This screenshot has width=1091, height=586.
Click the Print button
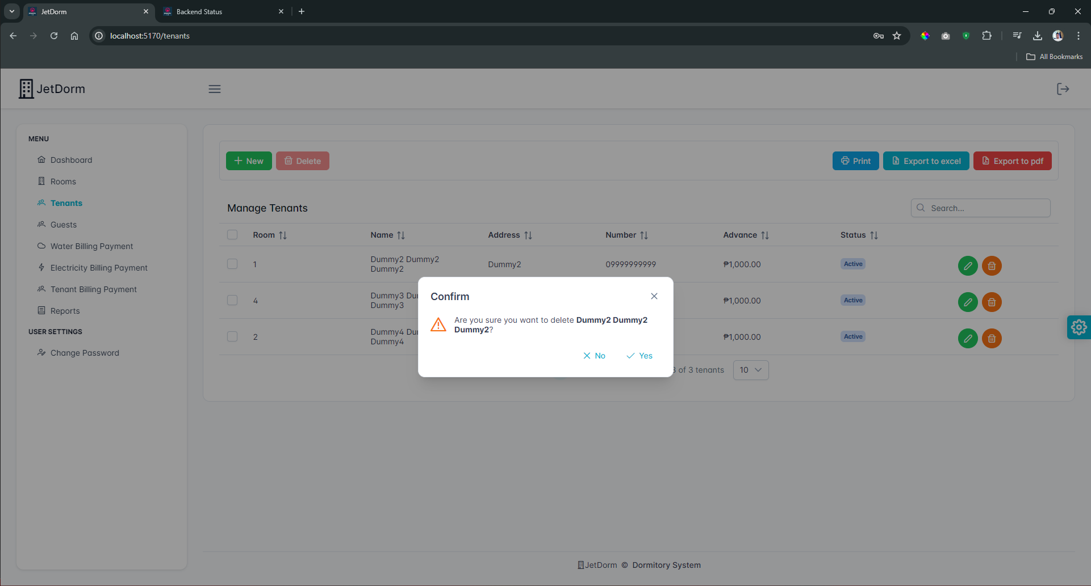[856, 161]
